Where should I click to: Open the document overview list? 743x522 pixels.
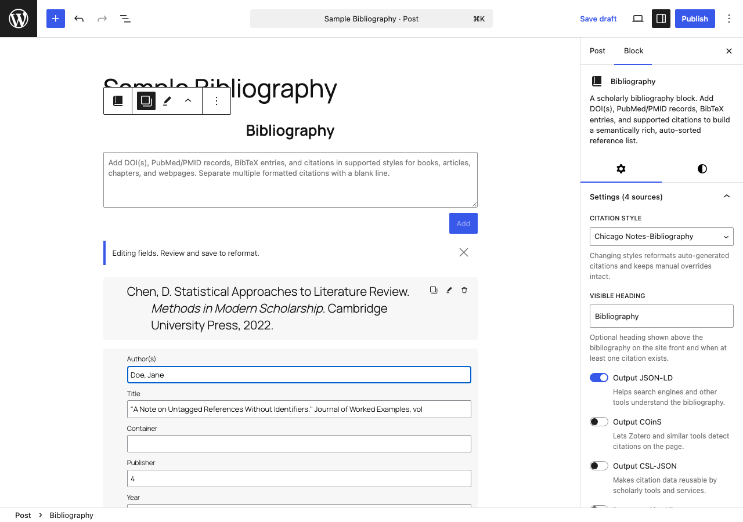(x=125, y=19)
